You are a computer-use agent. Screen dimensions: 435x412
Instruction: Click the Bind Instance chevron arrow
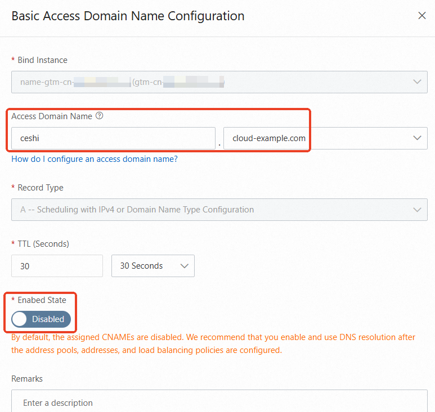coord(417,82)
